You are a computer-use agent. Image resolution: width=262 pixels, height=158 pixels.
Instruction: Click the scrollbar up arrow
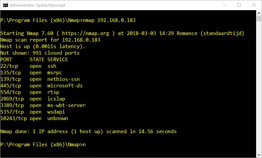click(259, 13)
